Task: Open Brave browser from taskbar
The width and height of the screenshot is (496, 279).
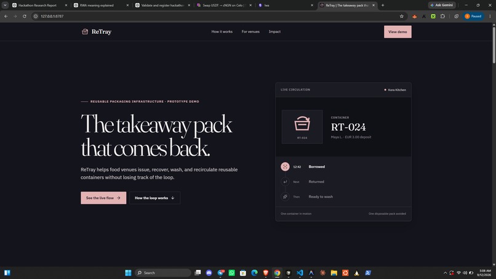Action: coord(266,273)
